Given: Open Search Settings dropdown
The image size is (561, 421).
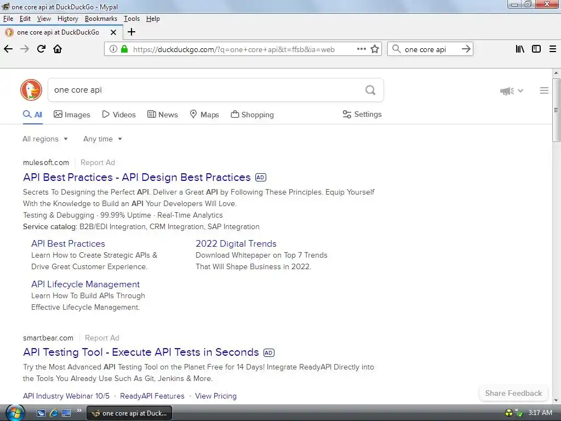Looking at the screenshot, I should [362, 114].
